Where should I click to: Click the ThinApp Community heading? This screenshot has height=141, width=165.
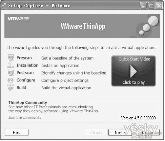(28, 102)
